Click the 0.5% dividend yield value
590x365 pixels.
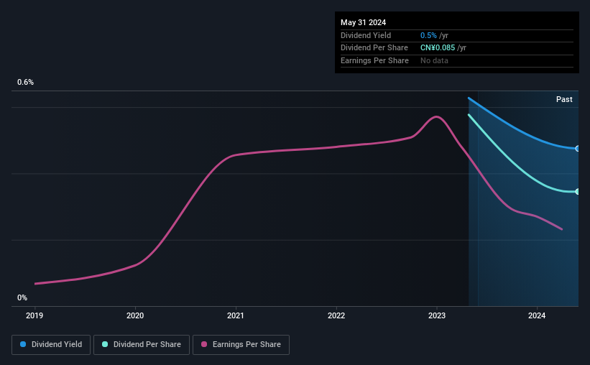(x=428, y=35)
